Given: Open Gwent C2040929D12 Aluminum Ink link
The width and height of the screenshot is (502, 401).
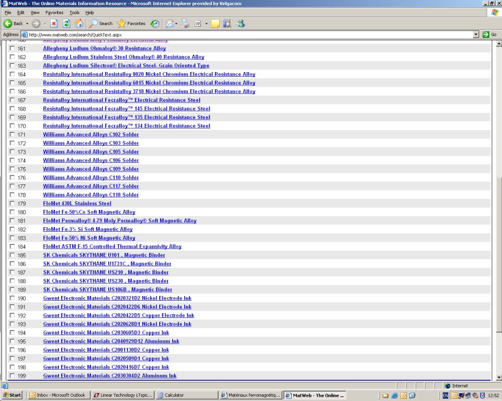Looking at the screenshot, I should coord(111,341).
